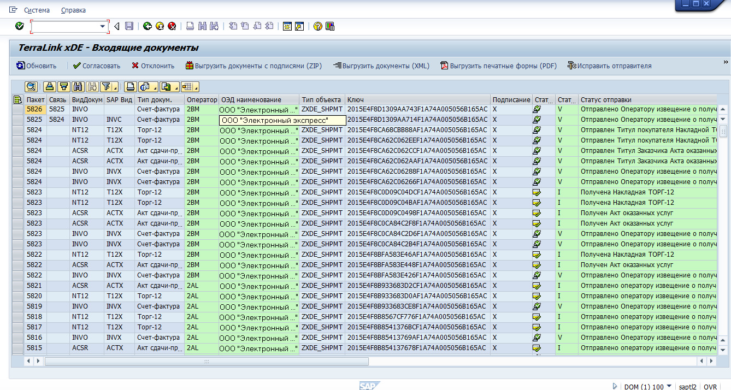Click the Отклонить button
Viewport: 731px width, 390px height.
[x=153, y=66]
